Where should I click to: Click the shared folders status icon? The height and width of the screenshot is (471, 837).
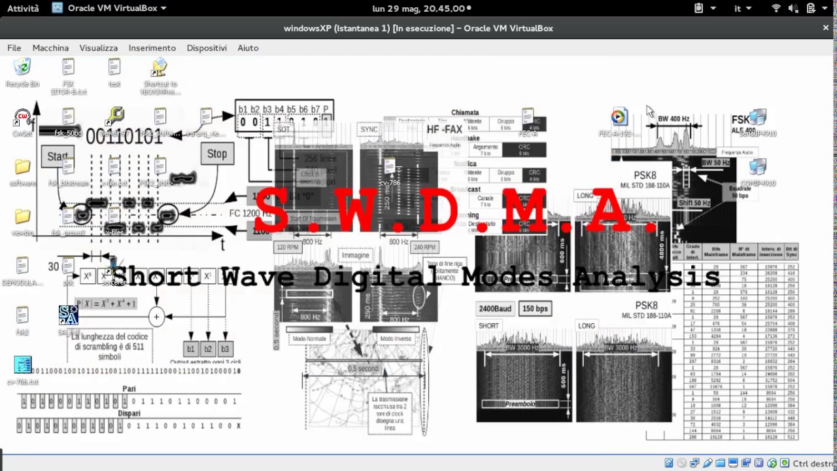pos(721,463)
